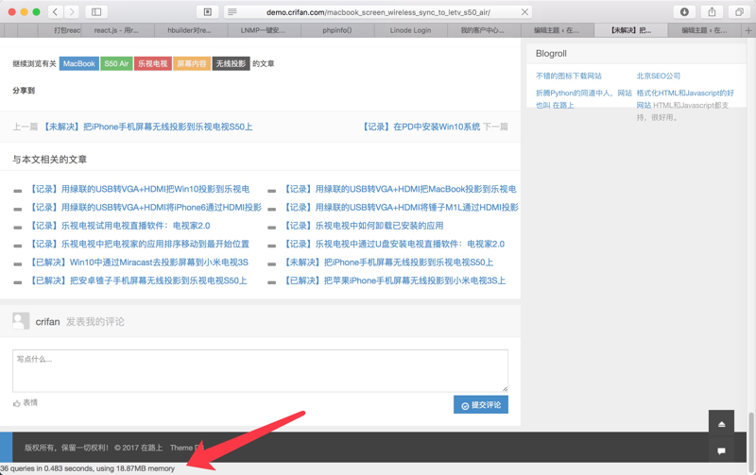Open link 用绿联的USB转VGA+HDMI把MacBook投影到乐视电视
The width and height of the screenshot is (756, 475).
[400, 189]
